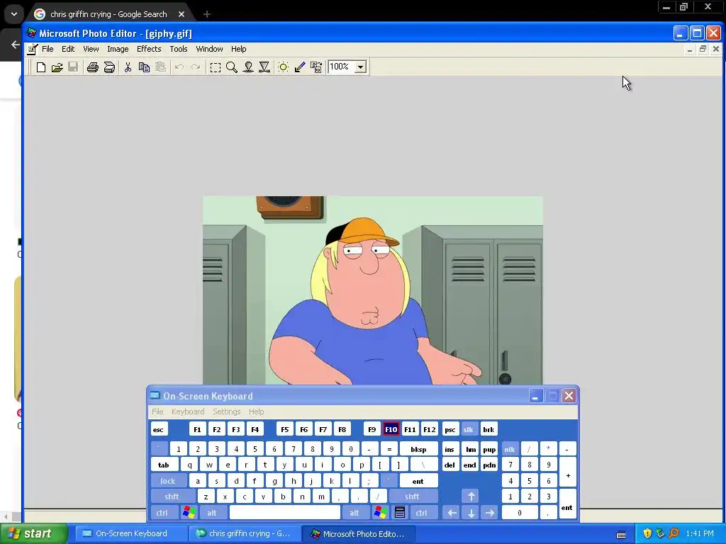Click the Scan image toolbar icon
The image size is (726, 544).
point(109,67)
